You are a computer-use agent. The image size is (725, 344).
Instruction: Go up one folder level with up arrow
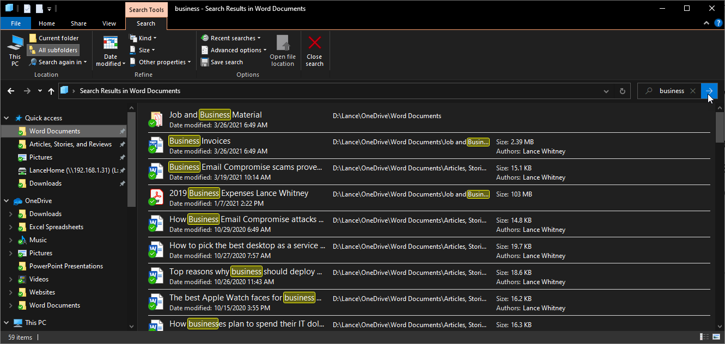[x=51, y=91]
